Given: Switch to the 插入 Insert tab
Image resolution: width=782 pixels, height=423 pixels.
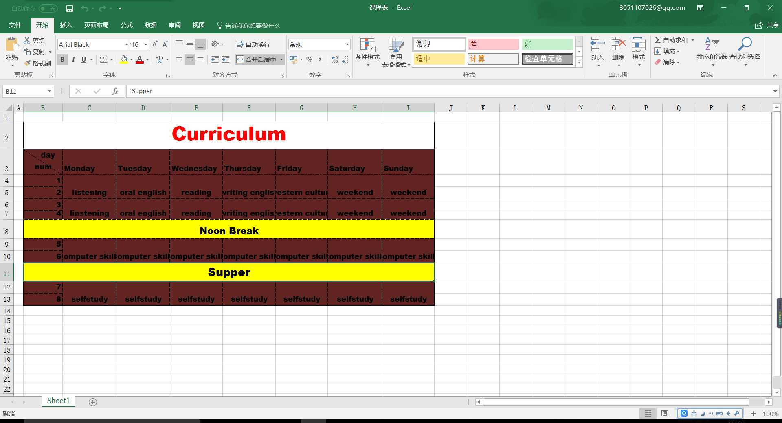Looking at the screenshot, I should point(66,25).
